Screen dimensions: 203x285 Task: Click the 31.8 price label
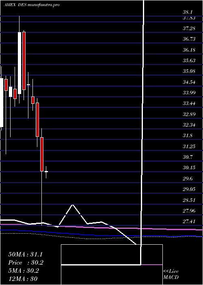click(x=188, y=136)
